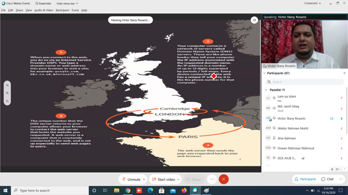Viewport: 348px width, 195px height.
Task: Click the raise hand icon below participants list
Action: [332, 169]
